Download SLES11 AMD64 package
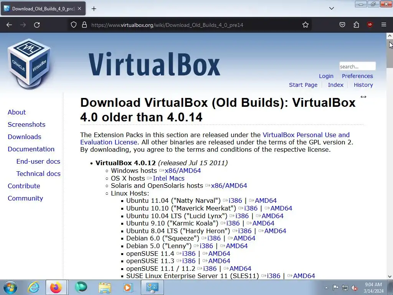 tap(304, 276)
